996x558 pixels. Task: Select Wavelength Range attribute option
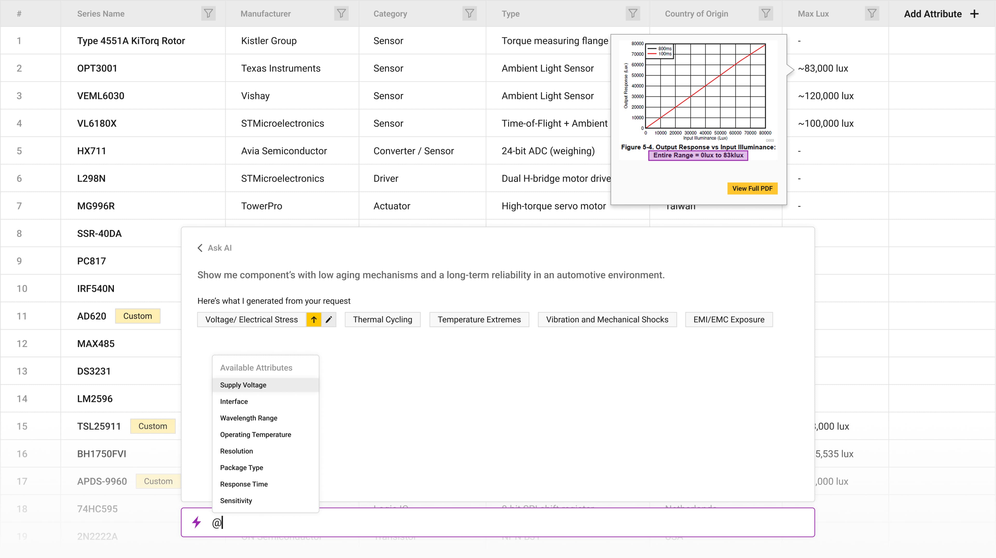coord(249,418)
